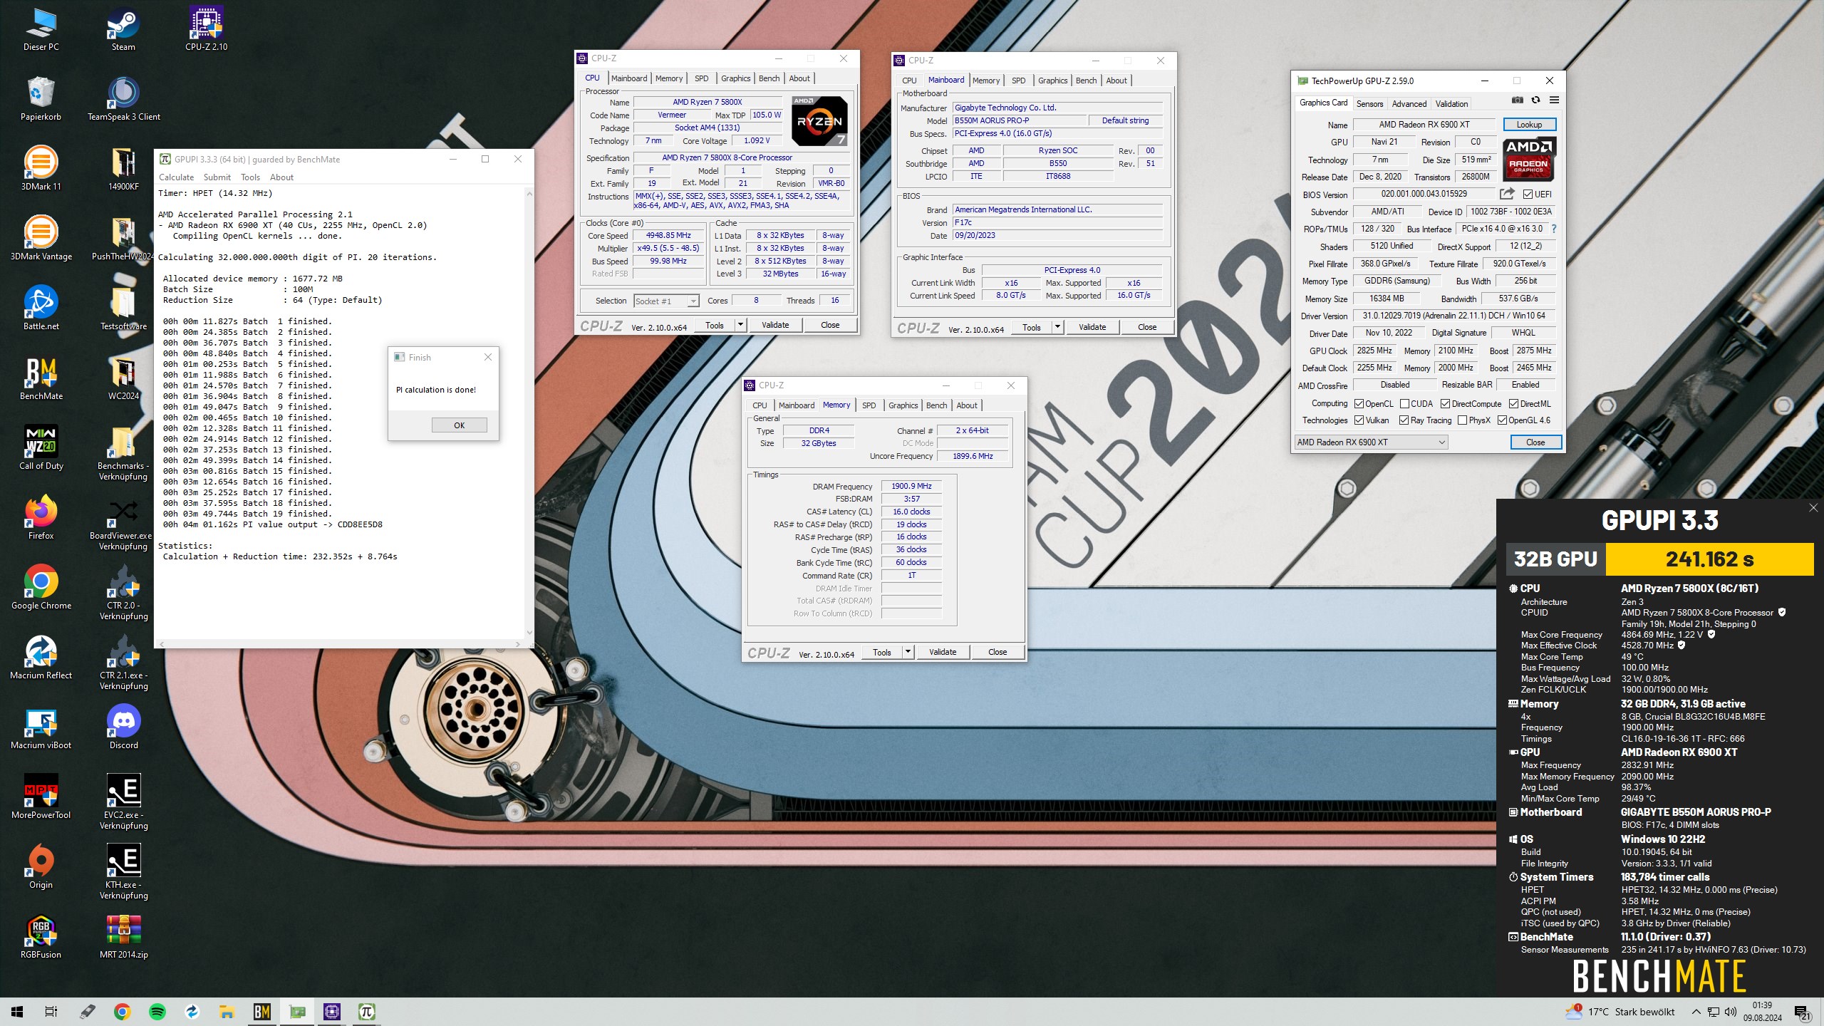Toggle the OpenCL checkbox in GPU-Z
The image size is (1824, 1026).
point(1359,404)
